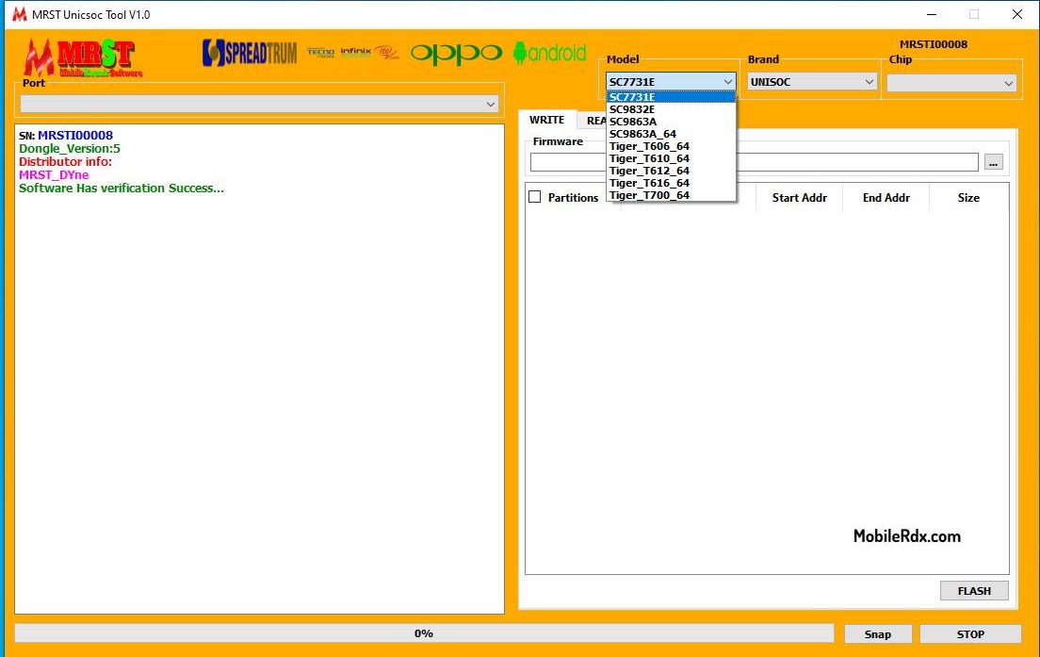
Task: Expand the Port dropdown
Action: (259, 105)
